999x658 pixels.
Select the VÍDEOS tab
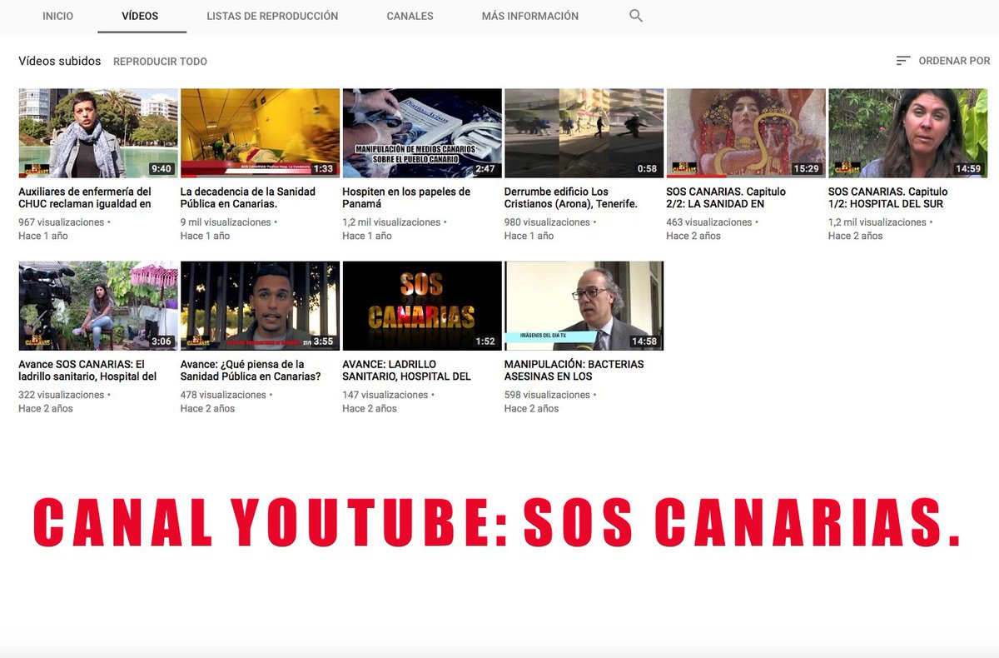140,16
